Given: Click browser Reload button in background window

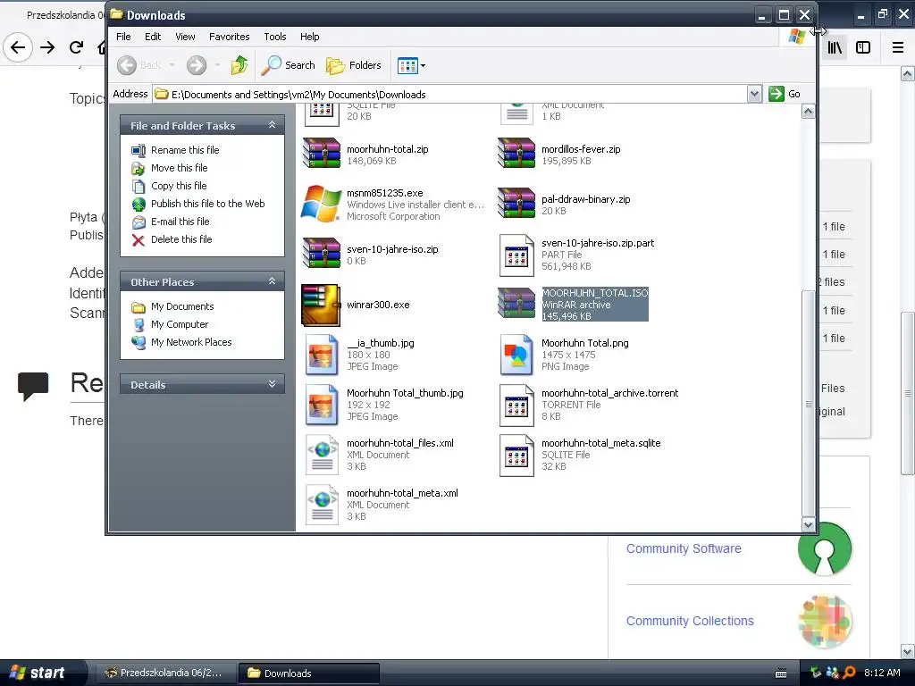Looking at the screenshot, I should [x=76, y=47].
